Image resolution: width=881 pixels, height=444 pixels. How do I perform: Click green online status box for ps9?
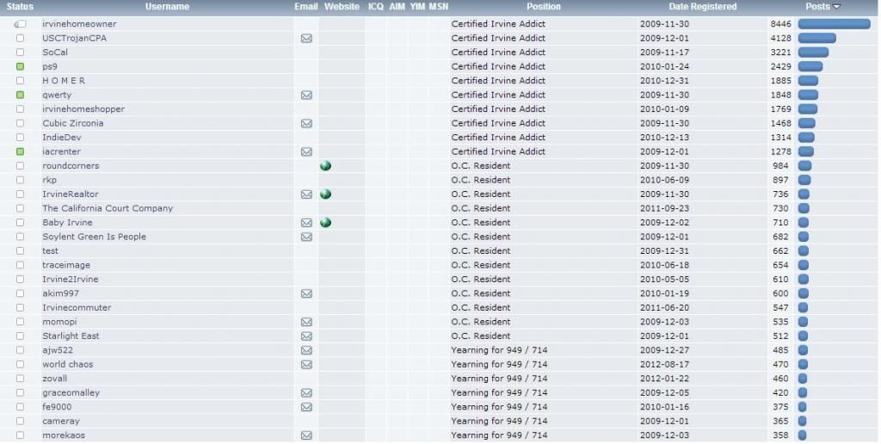(21, 66)
